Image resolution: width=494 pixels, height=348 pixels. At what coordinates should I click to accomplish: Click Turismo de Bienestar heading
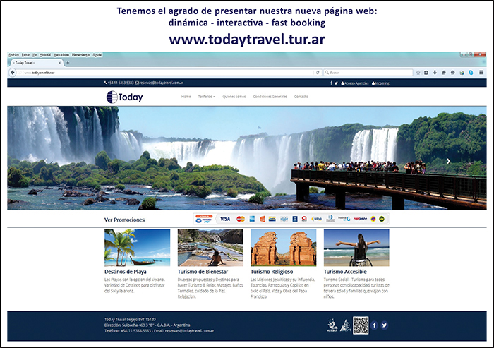(x=203, y=272)
